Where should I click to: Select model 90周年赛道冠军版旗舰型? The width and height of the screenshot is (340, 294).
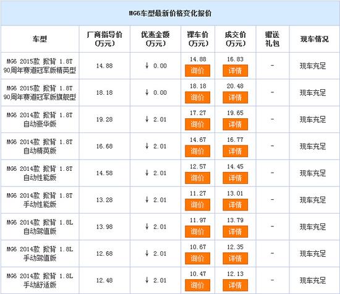(40, 93)
